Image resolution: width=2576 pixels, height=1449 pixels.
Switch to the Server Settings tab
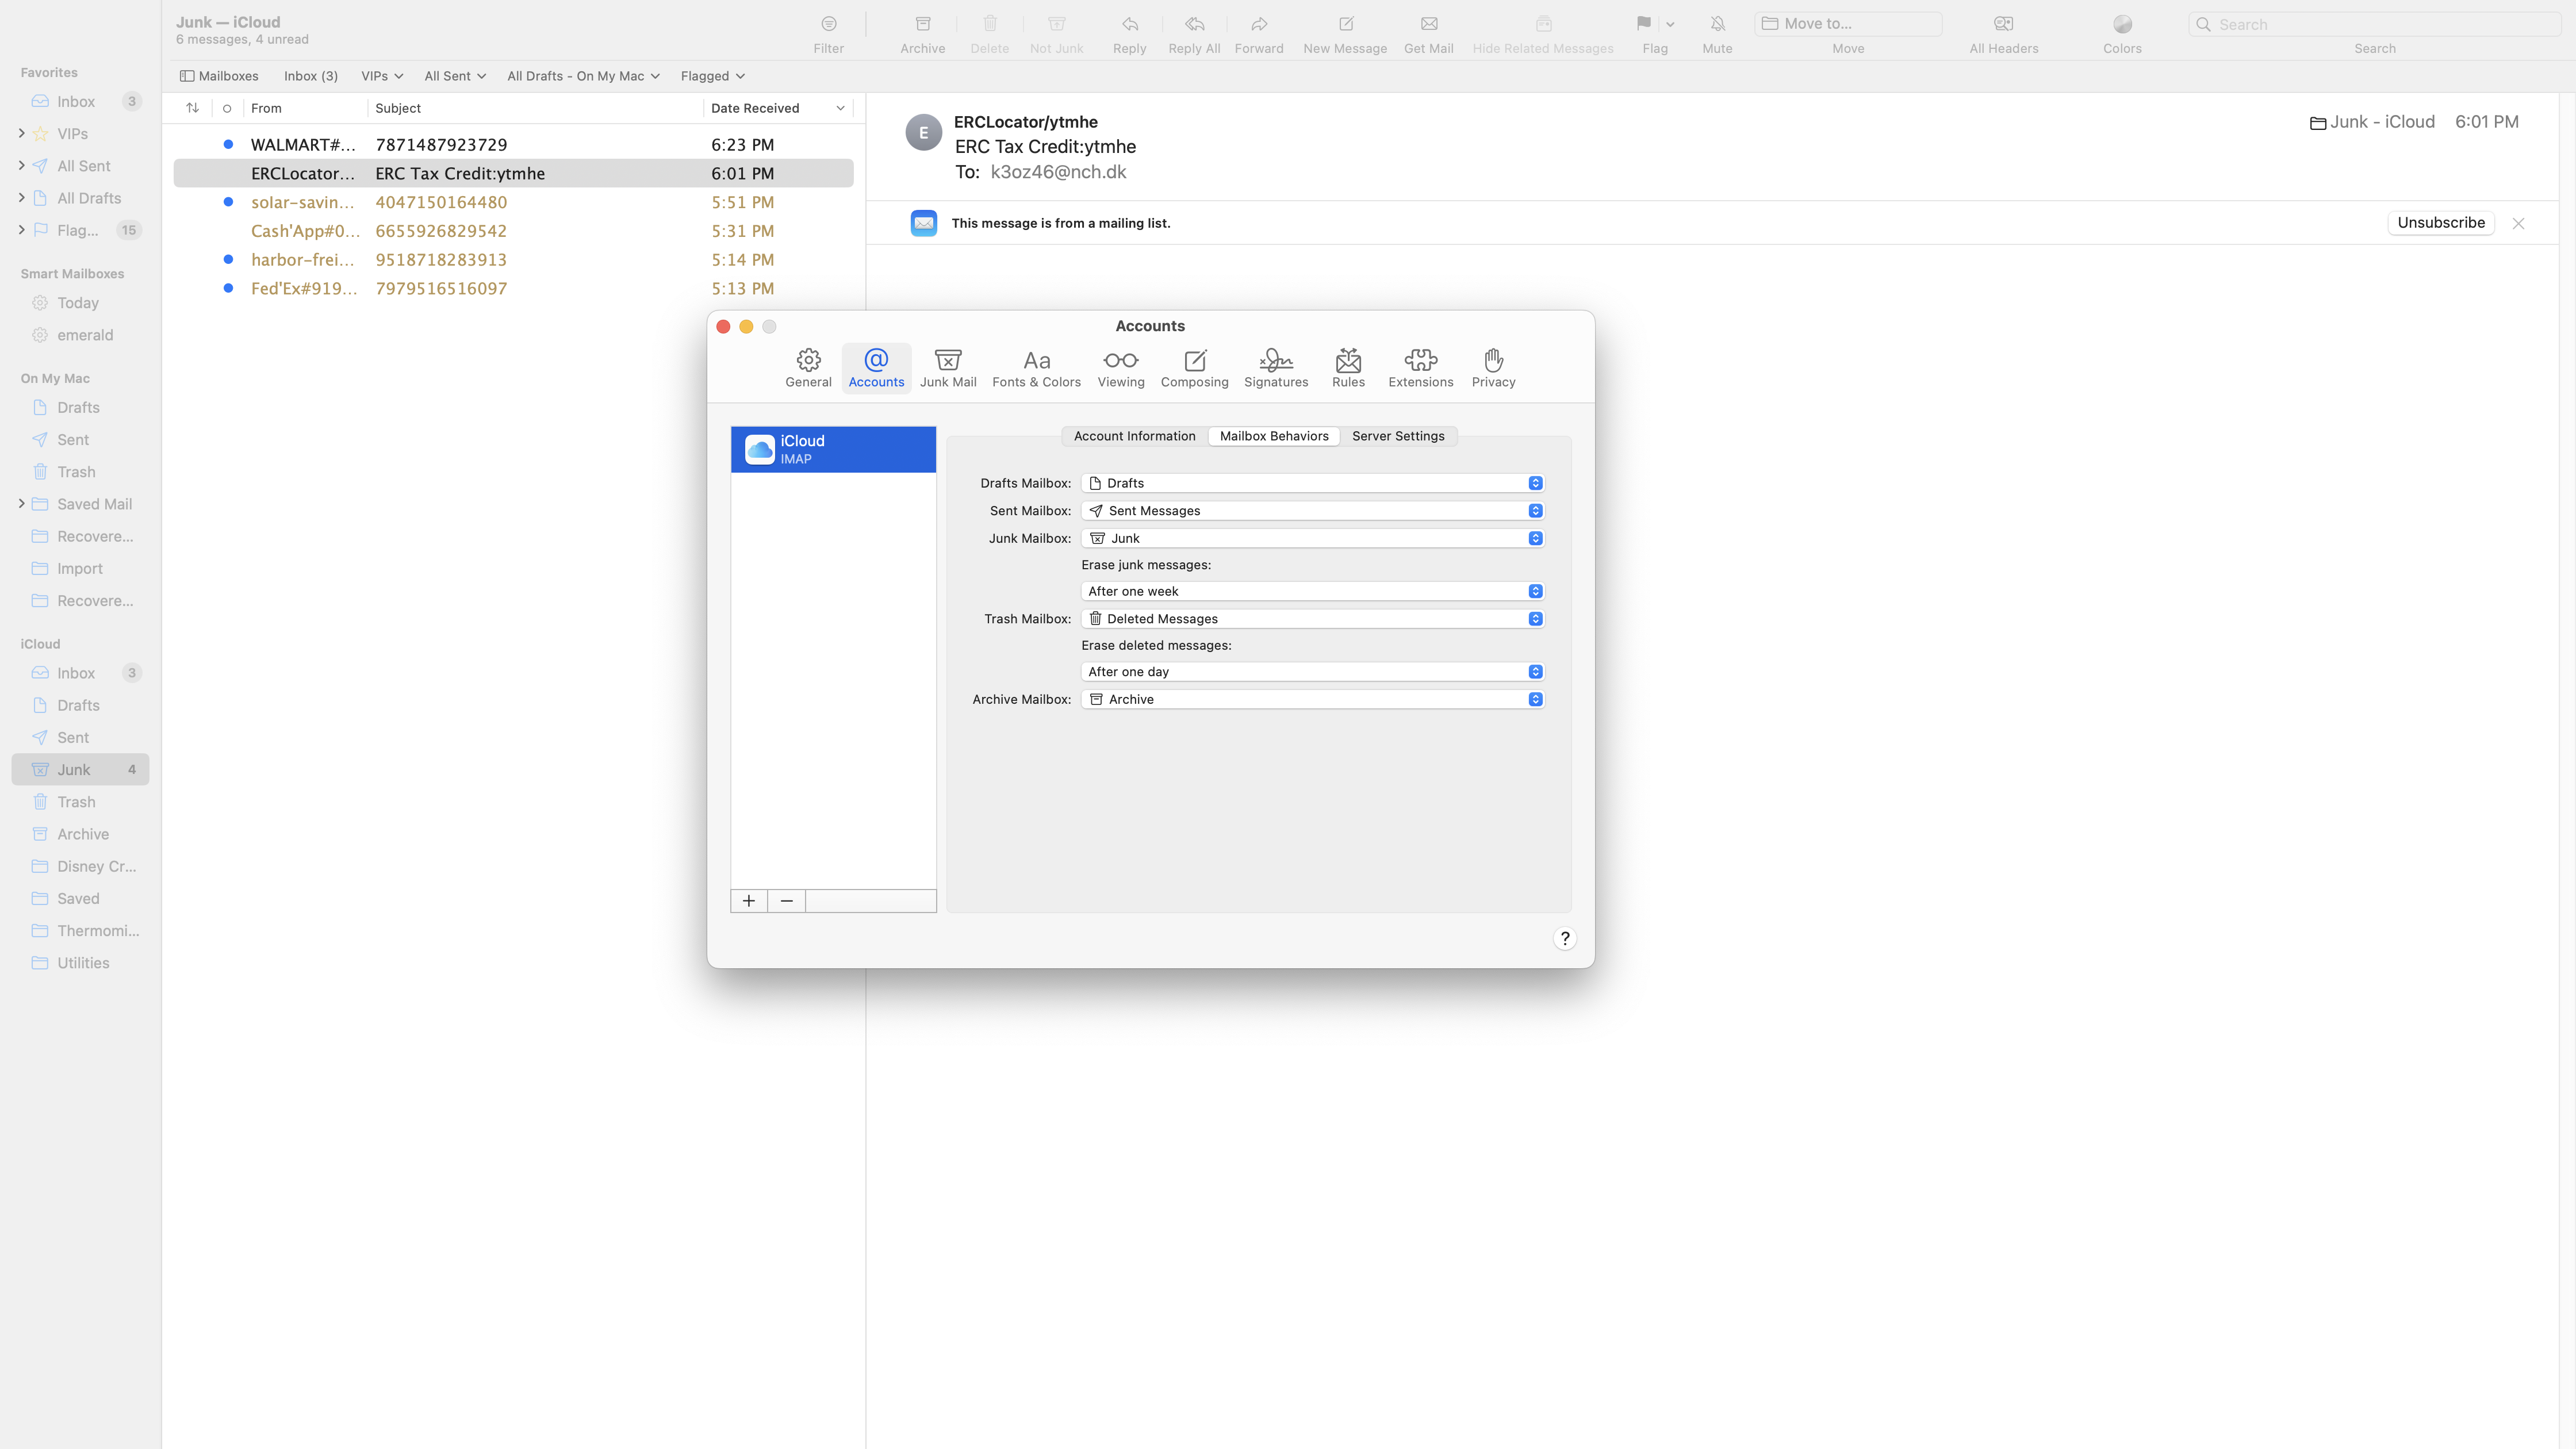coord(1397,436)
